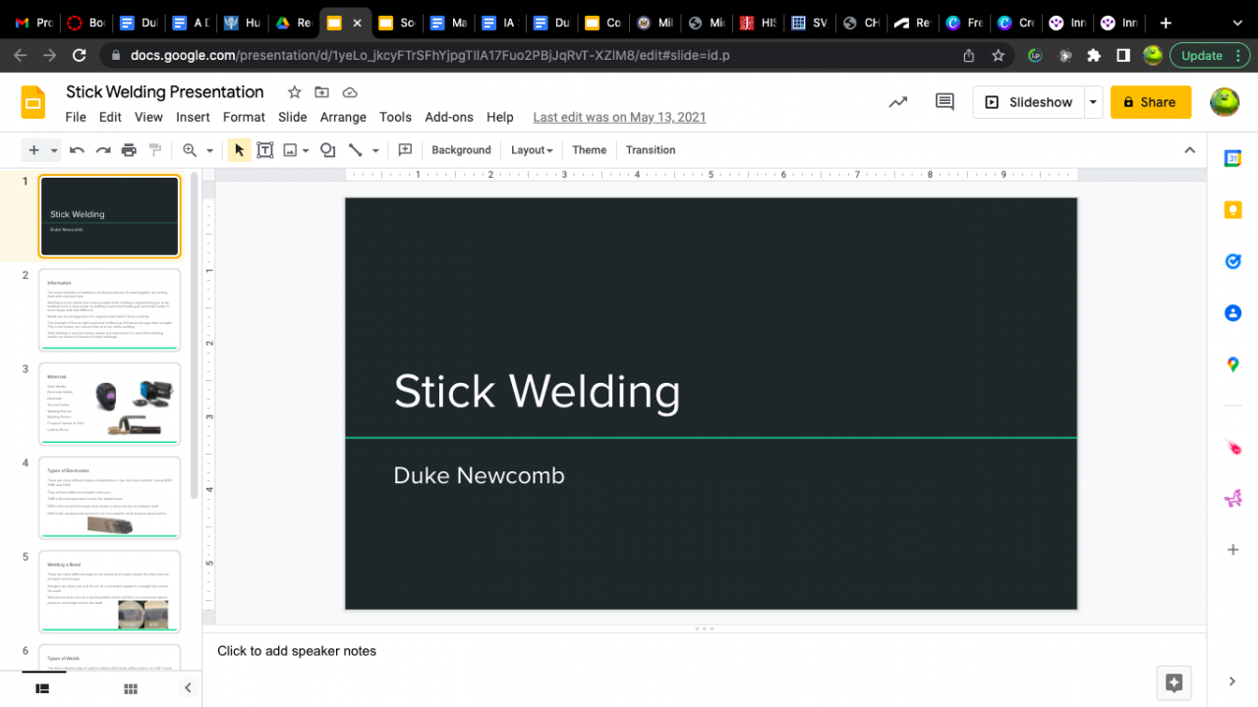Viewport: 1258px width, 707px height.
Task: Open the last edit history link
Action: [x=619, y=117]
